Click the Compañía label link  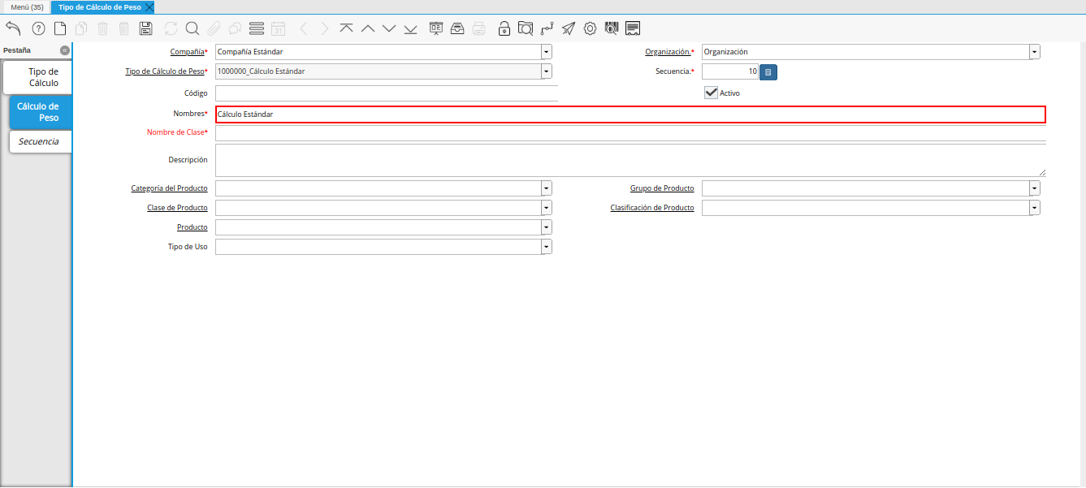(x=187, y=52)
